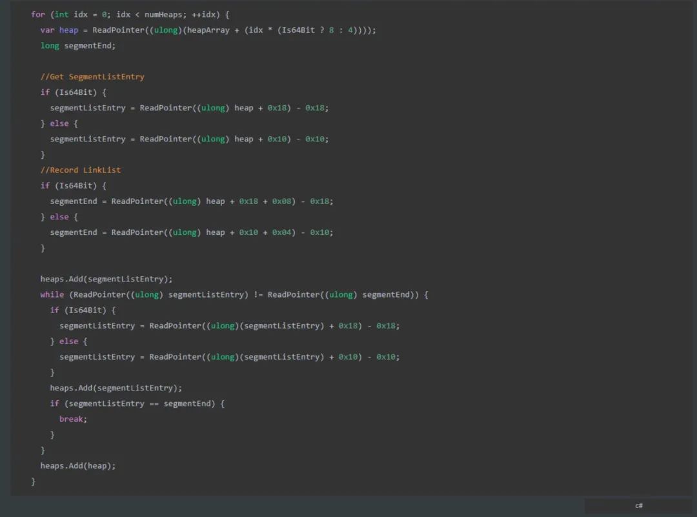Click the line 'ReadPointer((ulong)(segmentListEntry) + 0x10) - 0x10;'

229,357
